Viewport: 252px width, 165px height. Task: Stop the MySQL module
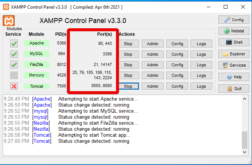[128, 54]
